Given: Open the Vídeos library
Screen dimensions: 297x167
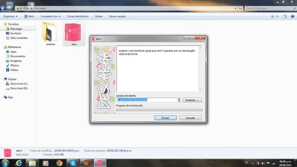Looking at the screenshot, I should point(14,70).
